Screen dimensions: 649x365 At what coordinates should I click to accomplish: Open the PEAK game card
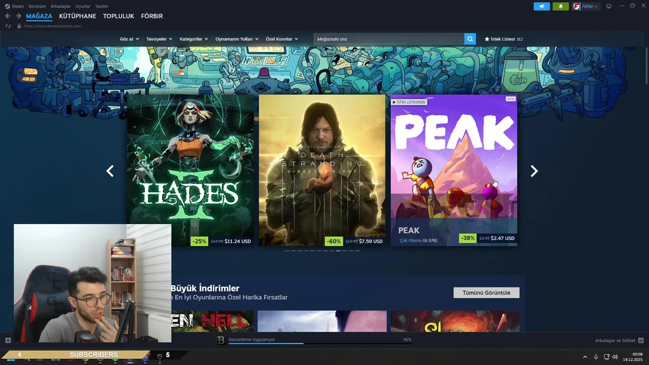[454, 170]
